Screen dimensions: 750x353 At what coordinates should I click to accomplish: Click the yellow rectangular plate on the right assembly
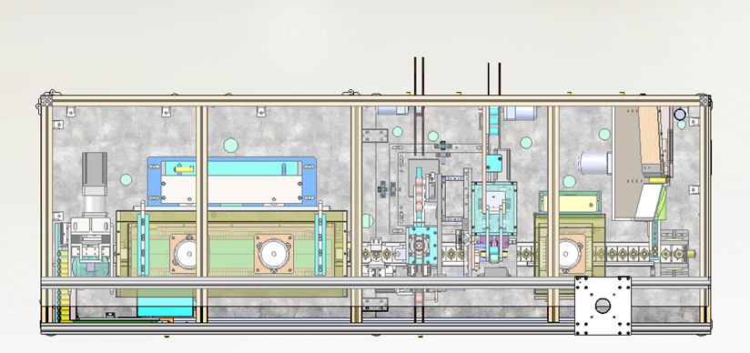pyautogui.click(x=570, y=202)
